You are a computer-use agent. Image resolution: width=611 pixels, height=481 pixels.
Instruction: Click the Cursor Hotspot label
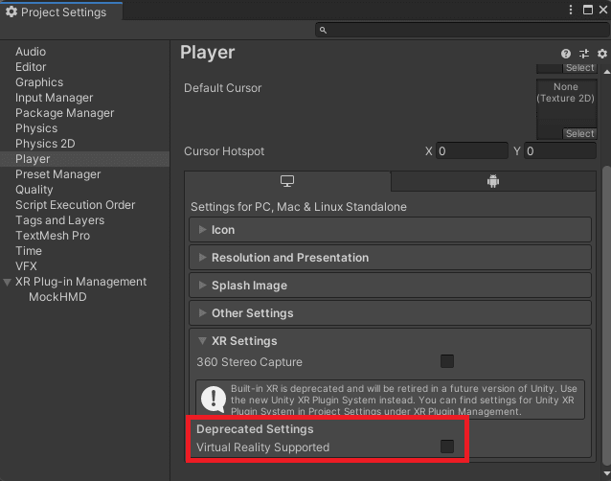pos(224,151)
